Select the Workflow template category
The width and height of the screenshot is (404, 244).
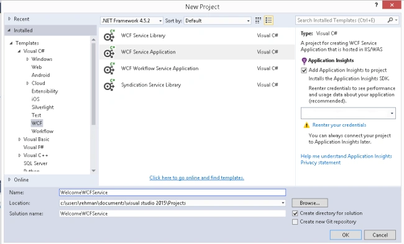(42, 131)
